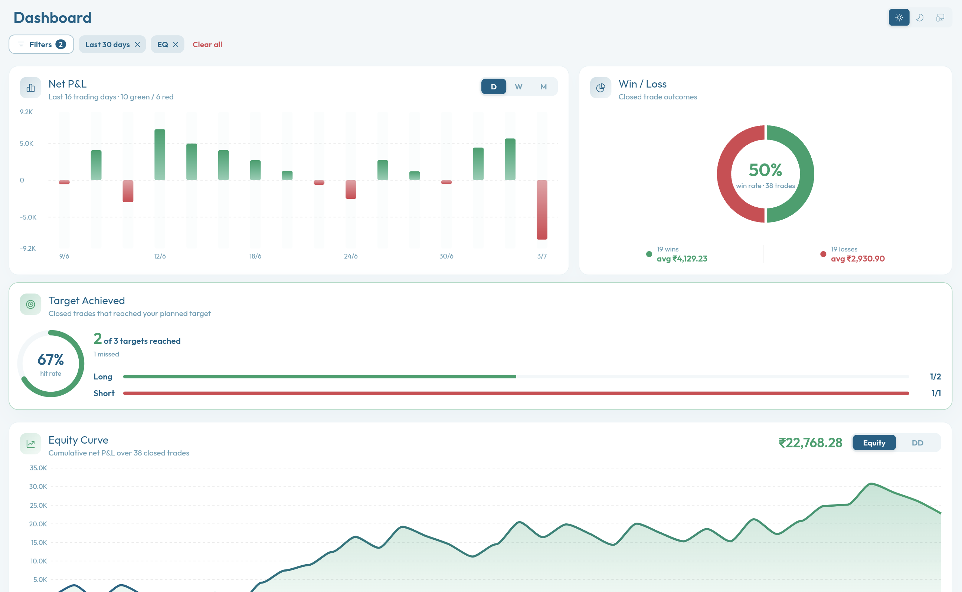
Task: Click the EQ chip label
Action: (x=163, y=45)
